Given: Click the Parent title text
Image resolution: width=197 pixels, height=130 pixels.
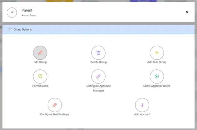Looking at the screenshot, I should [x=27, y=10].
